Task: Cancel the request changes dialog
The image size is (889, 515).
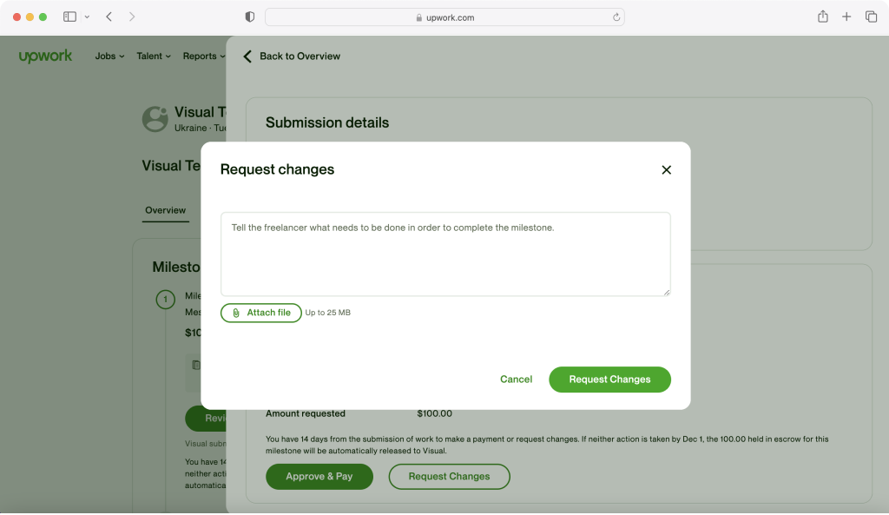Action: tap(516, 380)
